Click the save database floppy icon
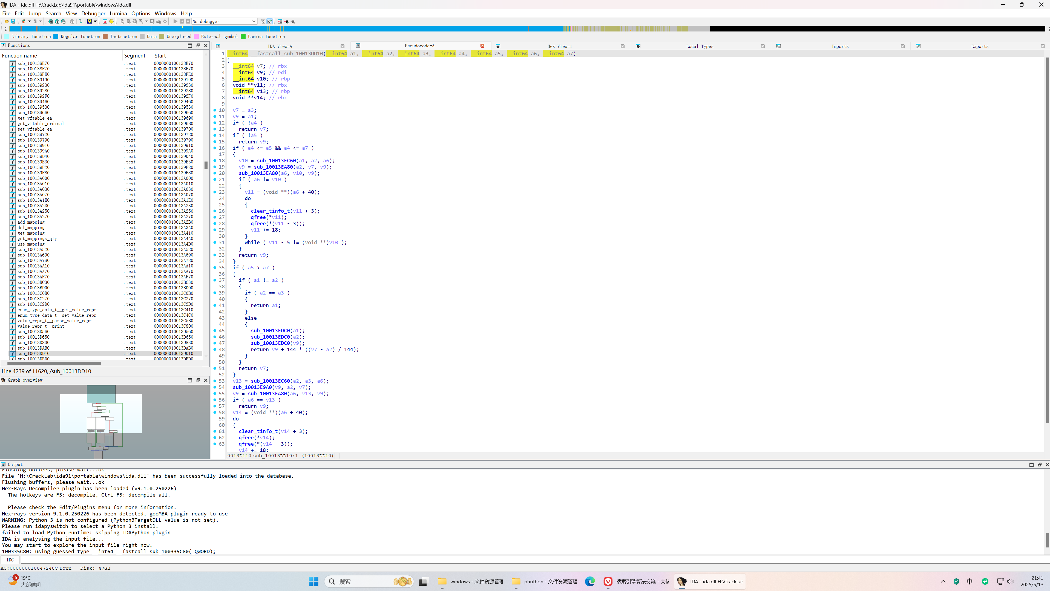 [13, 22]
